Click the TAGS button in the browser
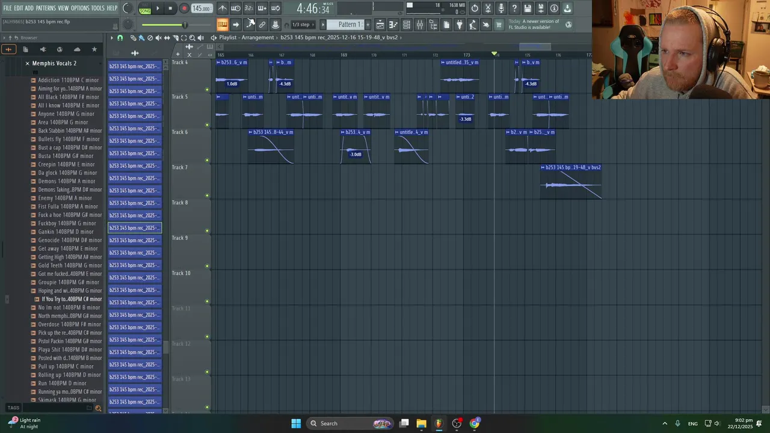The image size is (770, 433). click(13, 408)
